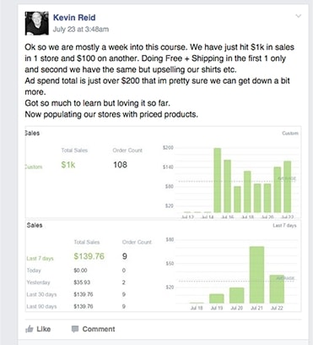The image size is (313, 345).
Task: Select the Jul 19 bar in bottom chart
Action: (x=217, y=298)
